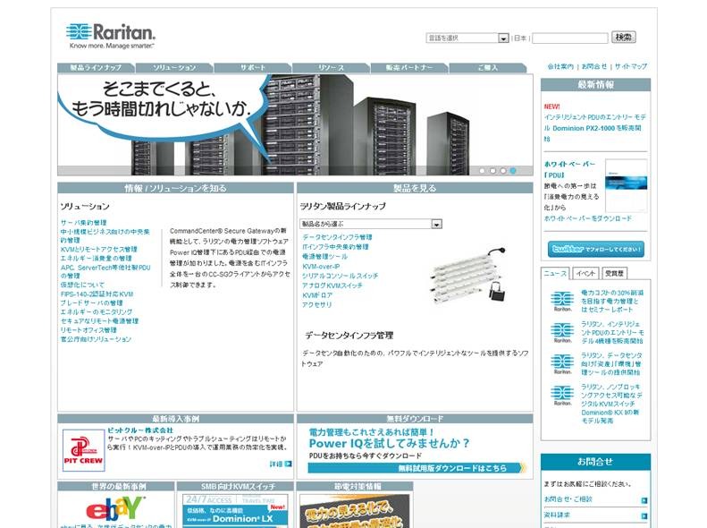Open the アクセサリ product link

317,304
